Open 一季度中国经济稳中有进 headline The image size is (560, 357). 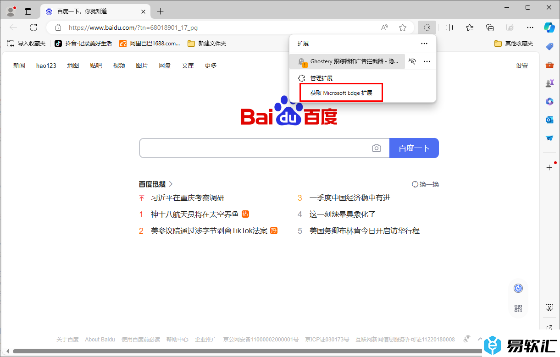pyautogui.click(x=350, y=198)
